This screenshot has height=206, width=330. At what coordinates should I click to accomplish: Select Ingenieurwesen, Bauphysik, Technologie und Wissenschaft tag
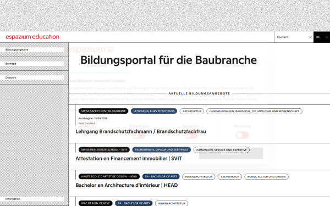[x=254, y=111]
